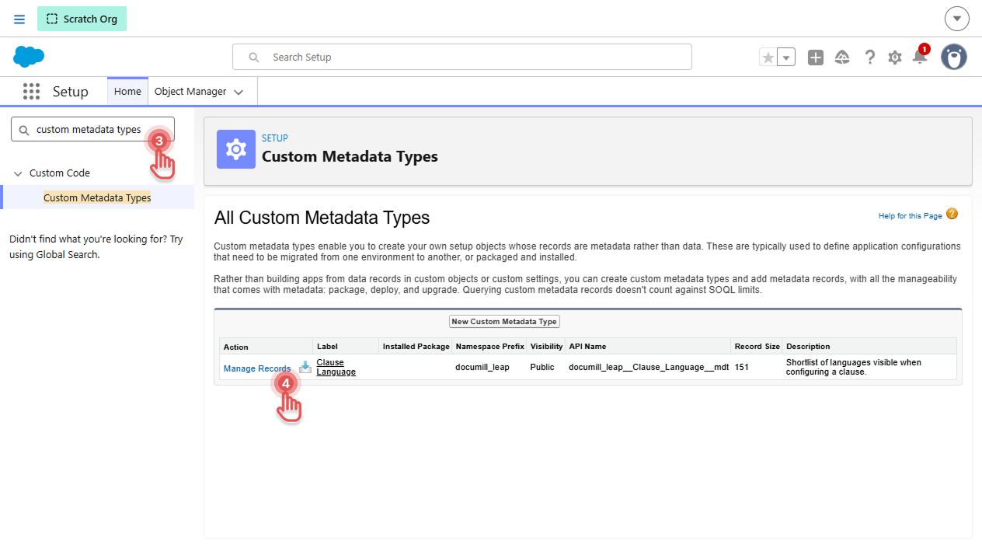Click the cloud guidance icon in header

842,57
